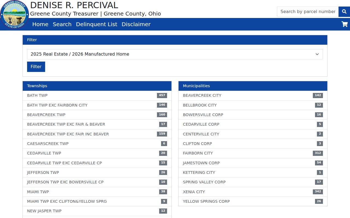Choose SPRING VALLEY CORP

(x=253, y=182)
